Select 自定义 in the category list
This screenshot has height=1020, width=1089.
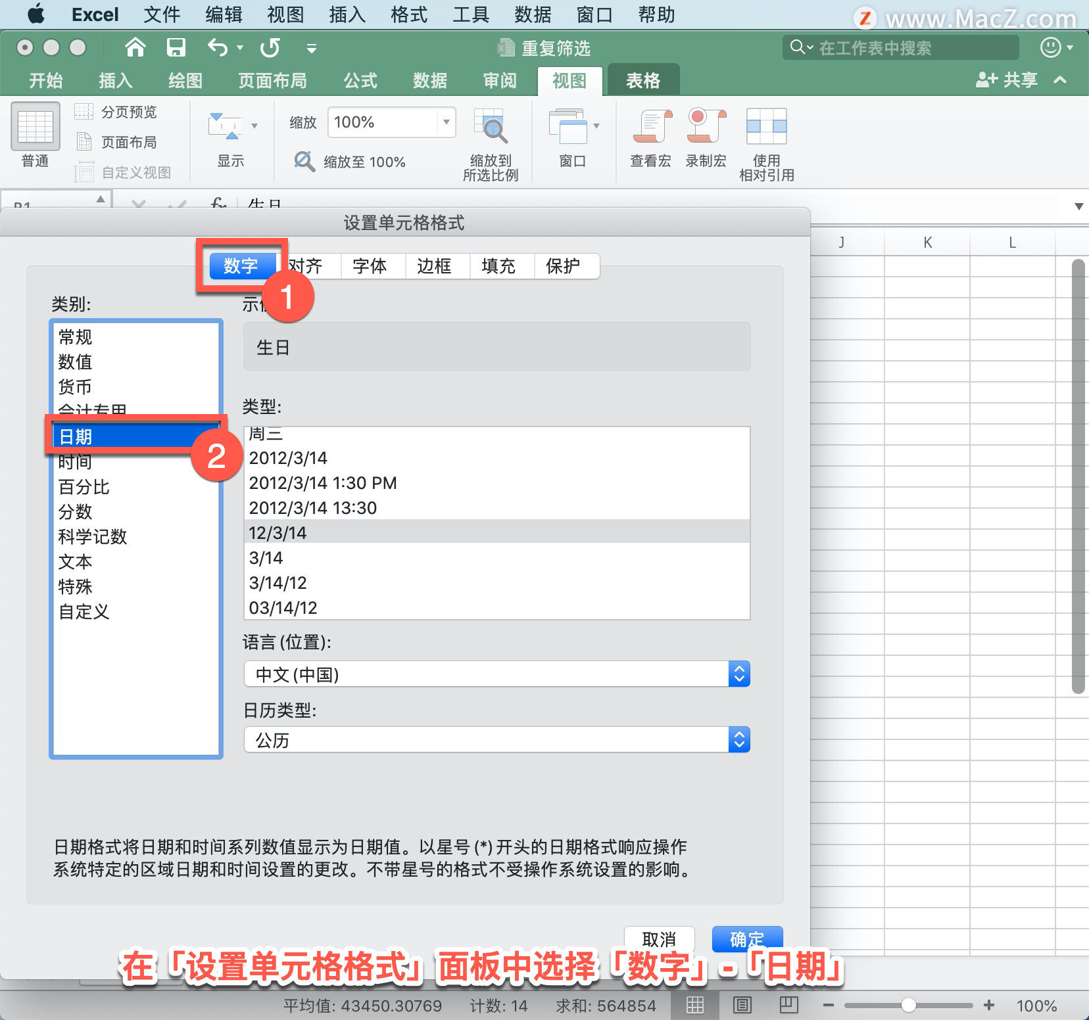click(x=135, y=612)
